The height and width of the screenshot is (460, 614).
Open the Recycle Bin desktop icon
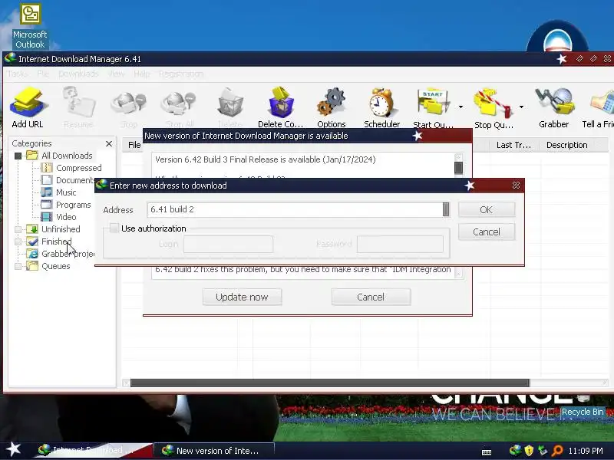pos(583,412)
